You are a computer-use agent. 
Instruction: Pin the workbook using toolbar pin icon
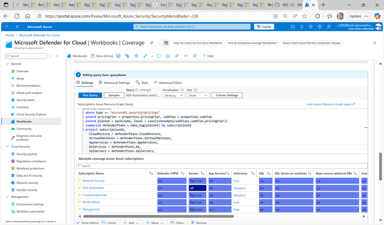pos(177,56)
